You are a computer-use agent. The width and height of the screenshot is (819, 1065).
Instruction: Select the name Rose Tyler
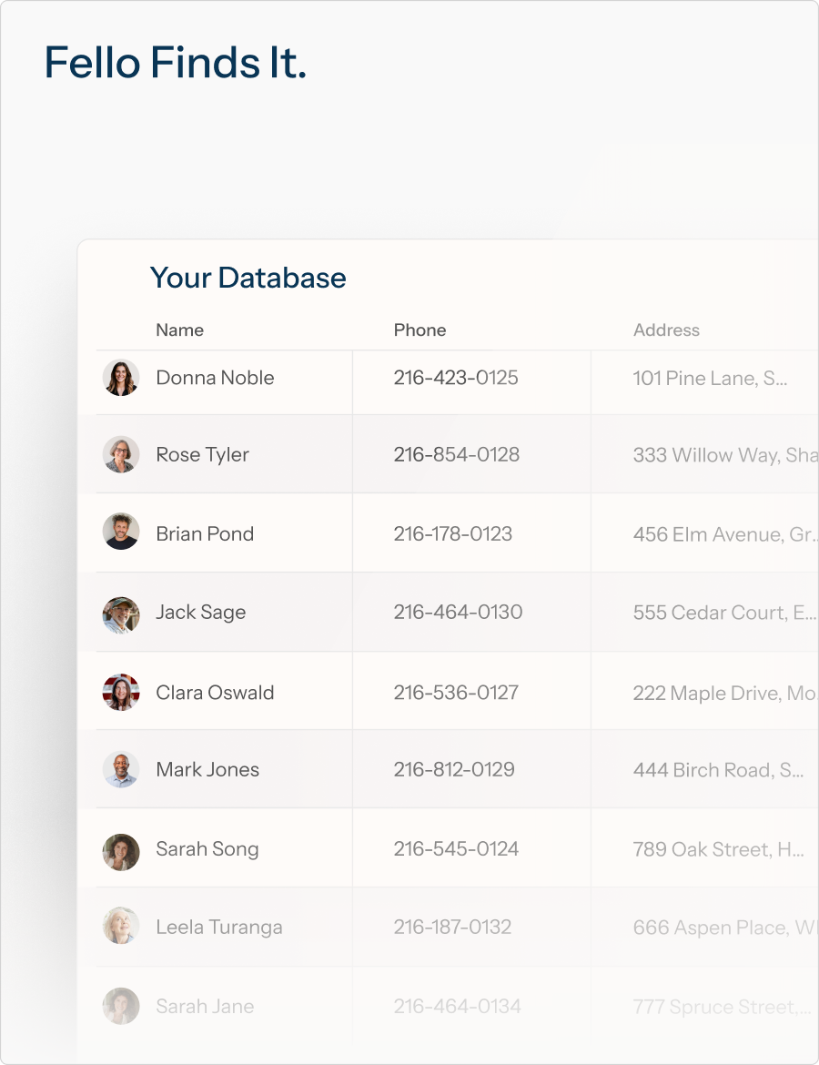(202, 455)
